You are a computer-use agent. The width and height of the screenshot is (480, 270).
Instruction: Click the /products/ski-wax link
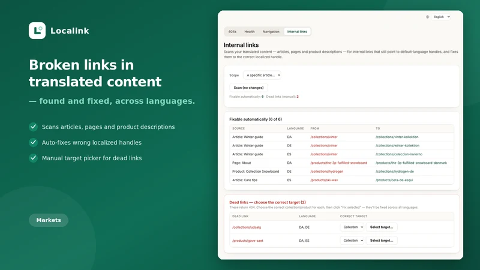tap(324, 180)
